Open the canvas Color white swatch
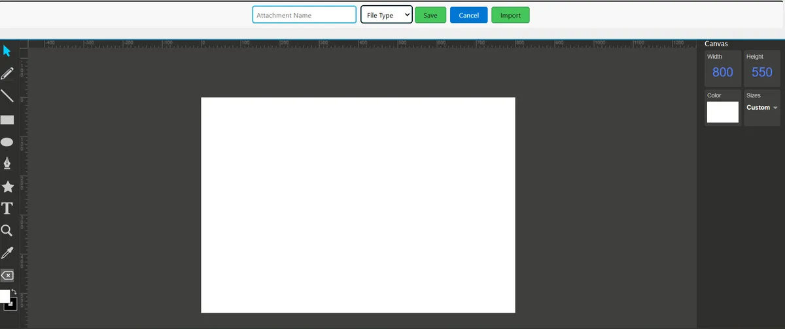This screenshot has height=329, width=785. coord(723,112)
